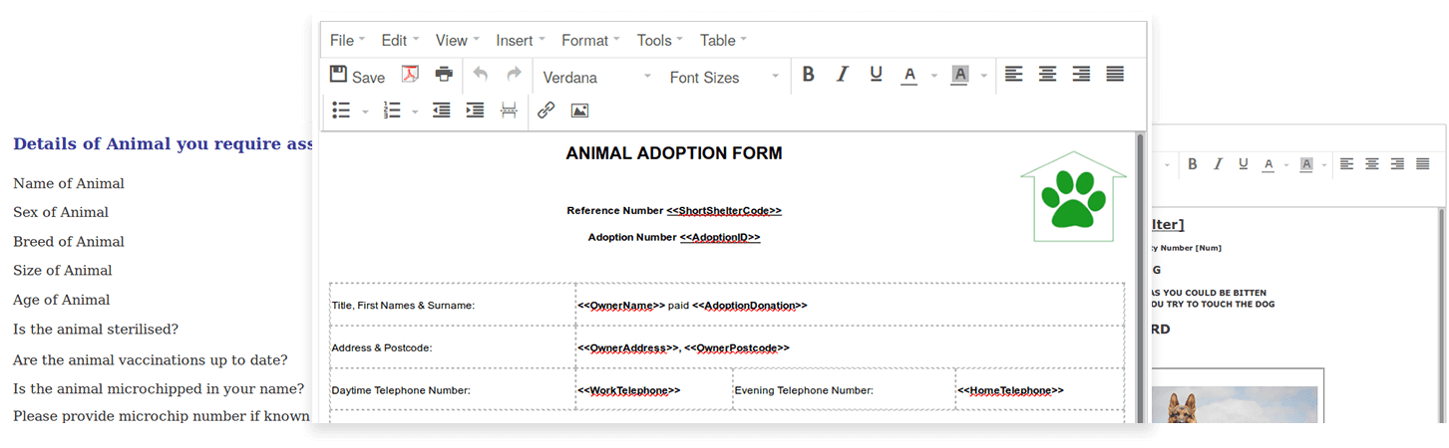Click the insert image icon
The image size is (1449, 448).
[579, 111]
